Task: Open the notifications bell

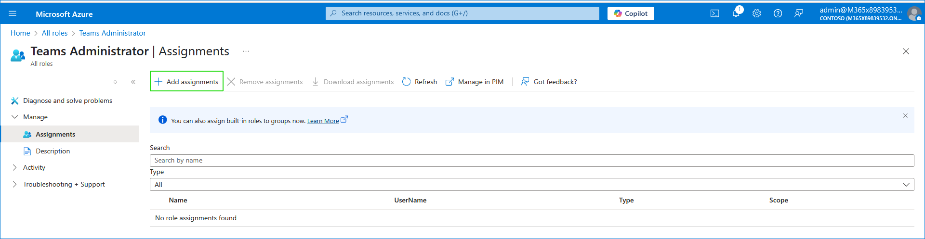Action: pos(736,13)
